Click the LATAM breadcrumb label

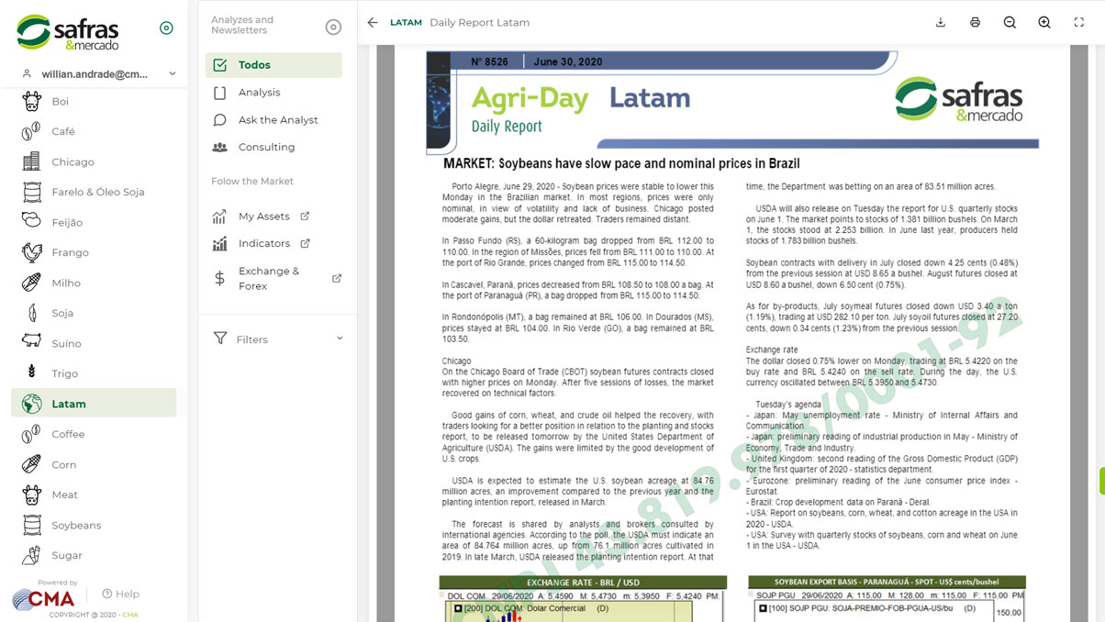tap(406, 22)
